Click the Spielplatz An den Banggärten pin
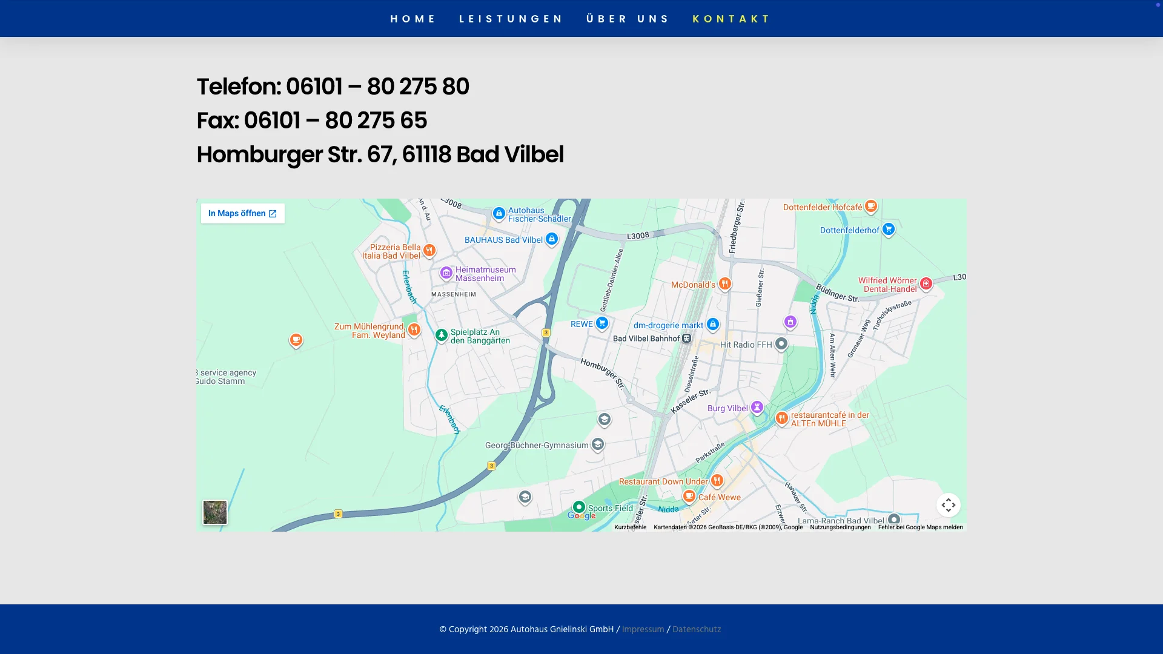 tap(442, 335)
